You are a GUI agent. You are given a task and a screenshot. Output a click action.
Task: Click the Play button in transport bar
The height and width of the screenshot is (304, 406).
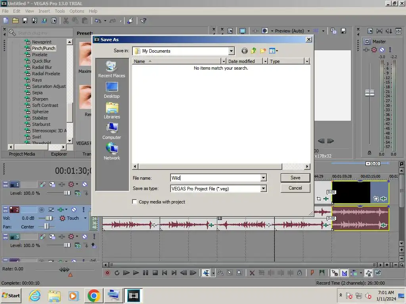coord(136,273)
